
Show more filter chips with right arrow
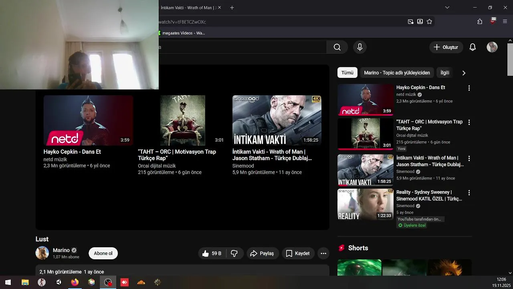point(464,73)
